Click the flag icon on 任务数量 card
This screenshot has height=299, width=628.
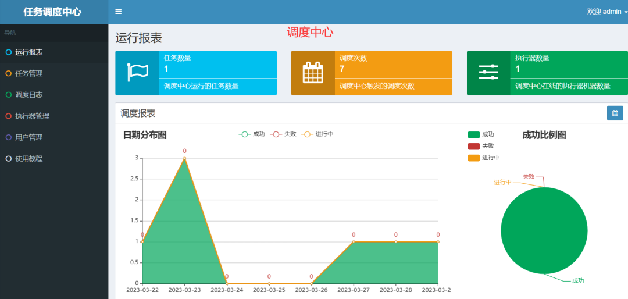(x=137, y=73)
